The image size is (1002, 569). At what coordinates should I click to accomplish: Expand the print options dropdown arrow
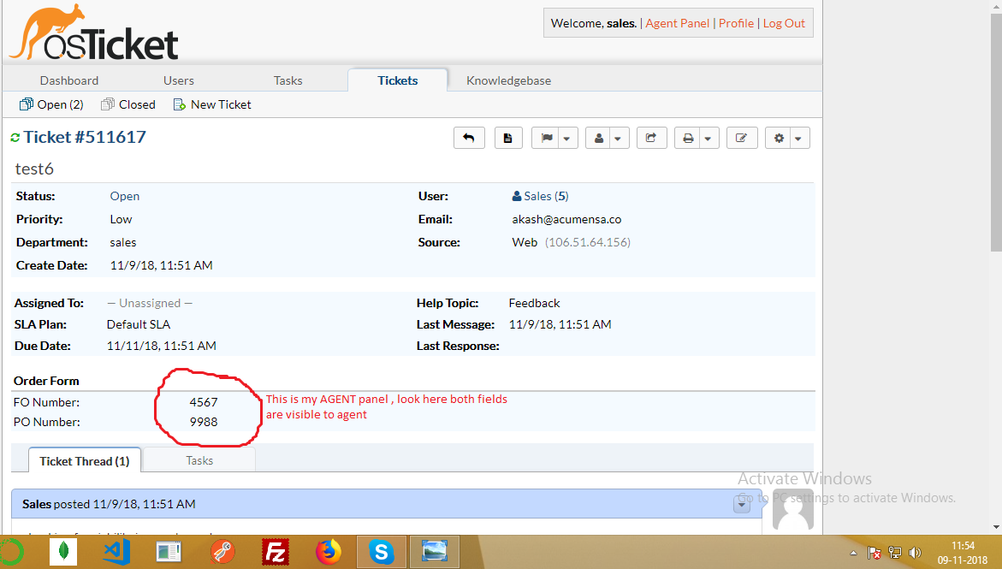point(708,137)
